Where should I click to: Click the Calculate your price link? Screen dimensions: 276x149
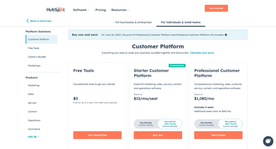click(x=202, y=53)
